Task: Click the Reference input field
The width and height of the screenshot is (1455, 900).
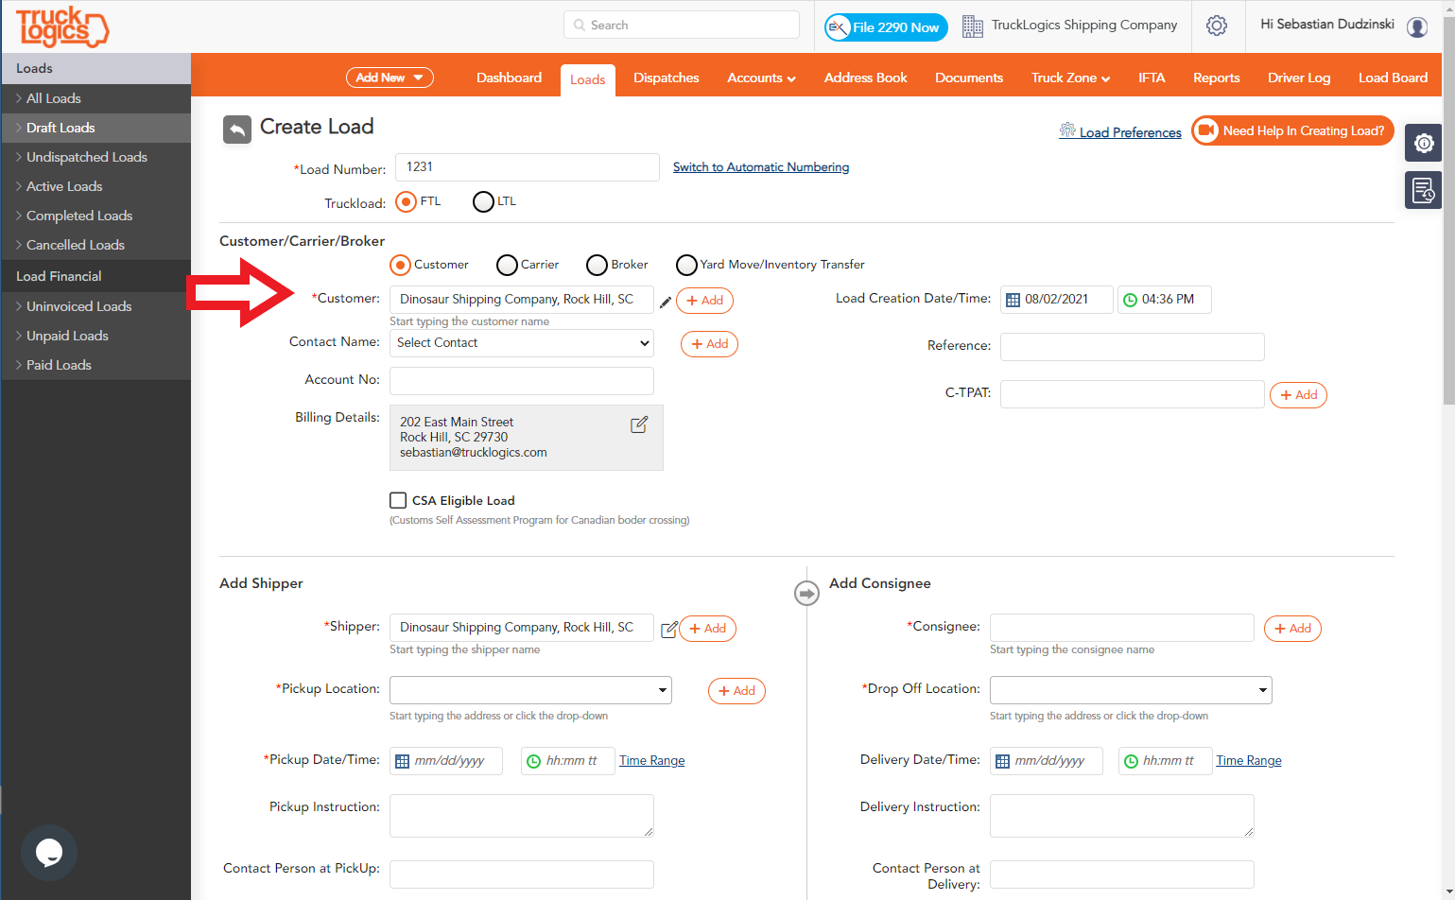Action: point(1133,347)
